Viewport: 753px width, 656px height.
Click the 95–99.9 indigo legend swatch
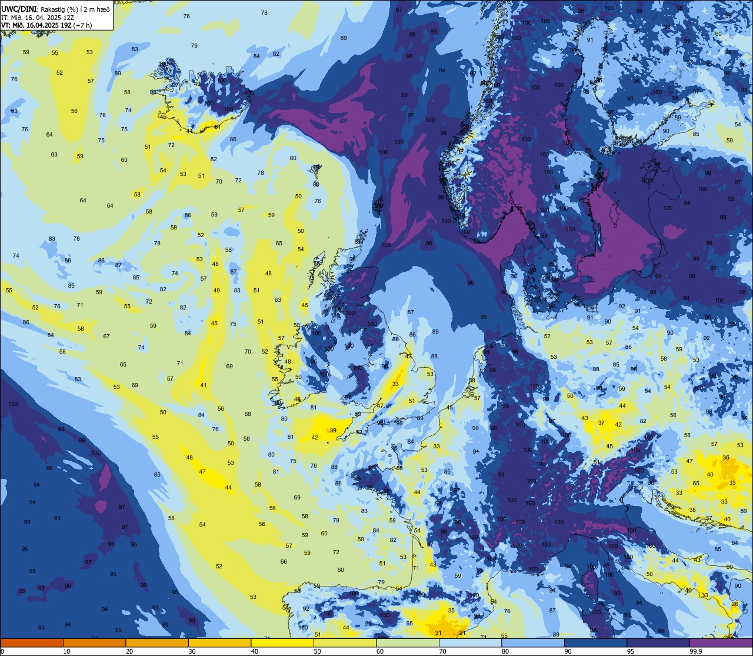[x=658, y=642]
